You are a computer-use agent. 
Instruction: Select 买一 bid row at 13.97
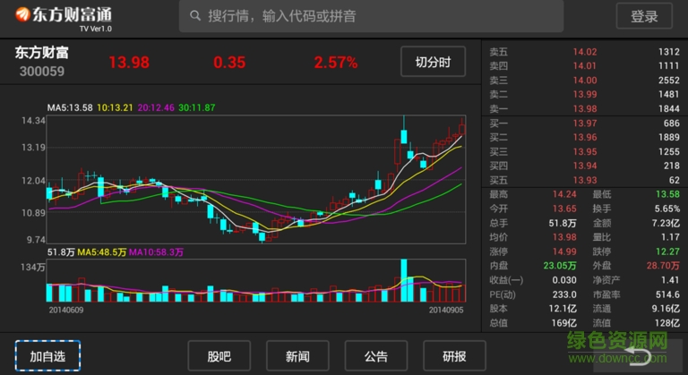(584, 124)
